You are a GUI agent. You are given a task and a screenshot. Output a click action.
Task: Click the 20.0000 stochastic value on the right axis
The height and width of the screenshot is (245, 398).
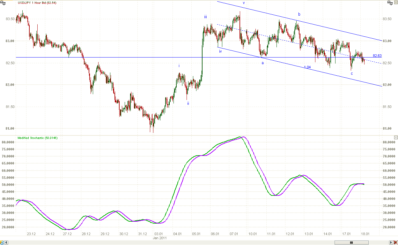tap(389, 227)
